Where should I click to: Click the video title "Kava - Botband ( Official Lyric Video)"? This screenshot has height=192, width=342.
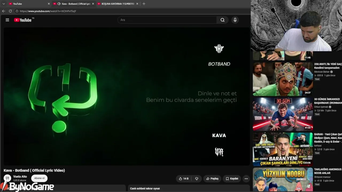[x=34, y=170]
